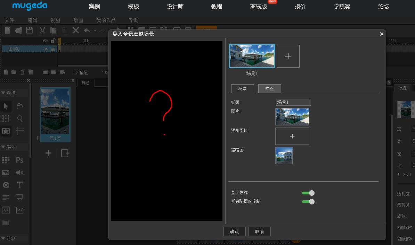Open the 动画 menu
Viewport: 415px width, 245px height.
click(78, 20)
